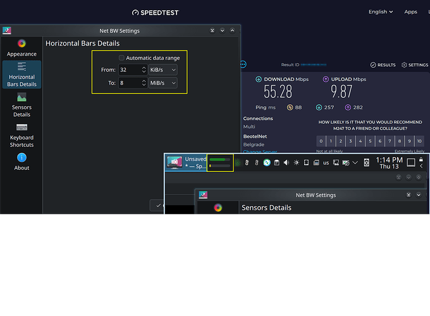Click the phone device tray icon
The width and height of the screenshot is (430, 316).
[x=306, y=163]
